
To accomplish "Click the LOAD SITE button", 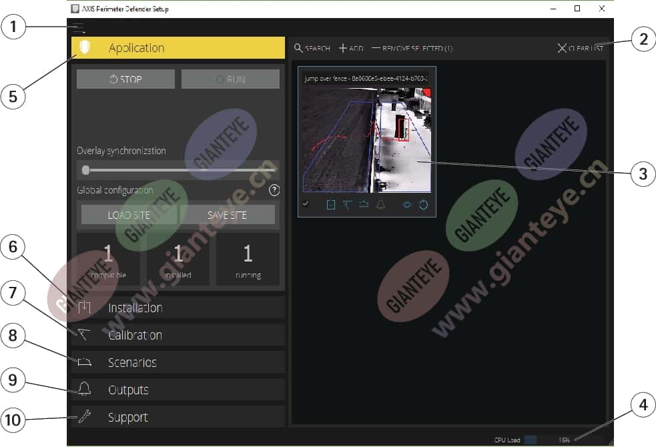I will (129, 215).
